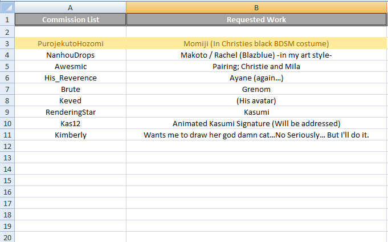Viewport: 388px width, 242px height.
Task: Click the Momiji BDSM costume cell
Action: click(x=256, y=43)
